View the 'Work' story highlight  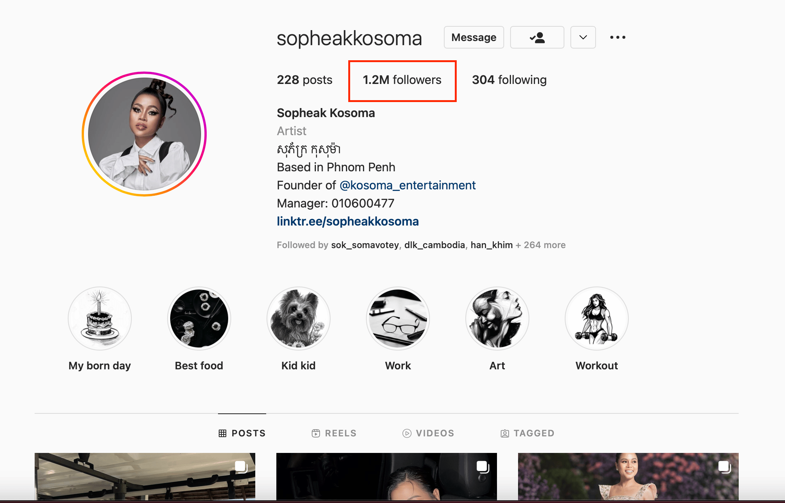[x=398, y=319]
